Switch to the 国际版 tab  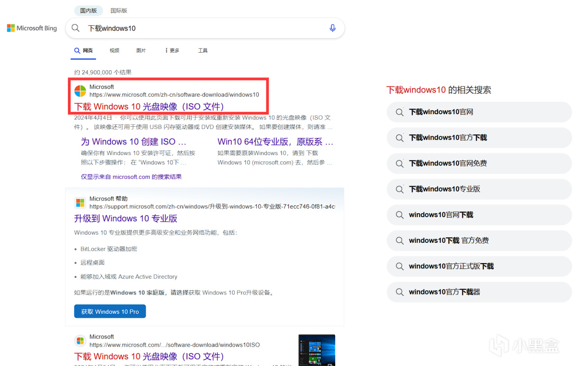pos(119,10)
